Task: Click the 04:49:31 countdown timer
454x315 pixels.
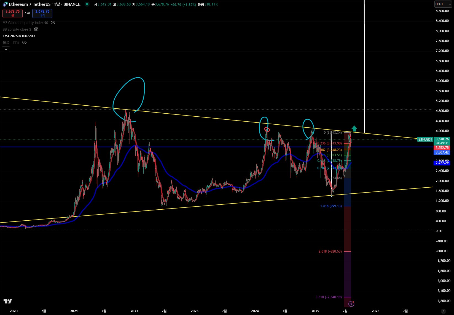Action: [x=442, y=143]
